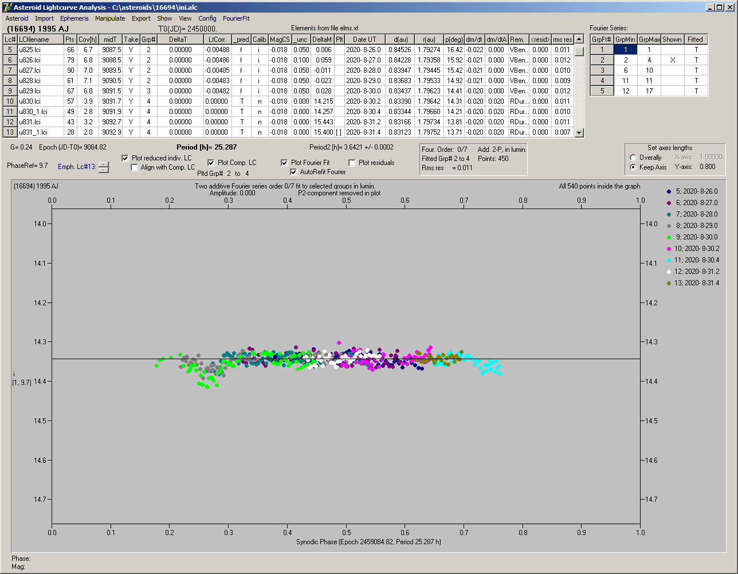Viewport: 738px width, 574px height.
Task: Open the View menu
Action: [185, 18]
